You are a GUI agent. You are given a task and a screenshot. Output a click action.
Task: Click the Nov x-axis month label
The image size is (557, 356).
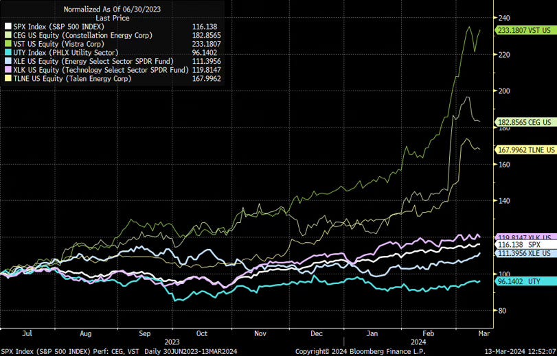point(260,333)
